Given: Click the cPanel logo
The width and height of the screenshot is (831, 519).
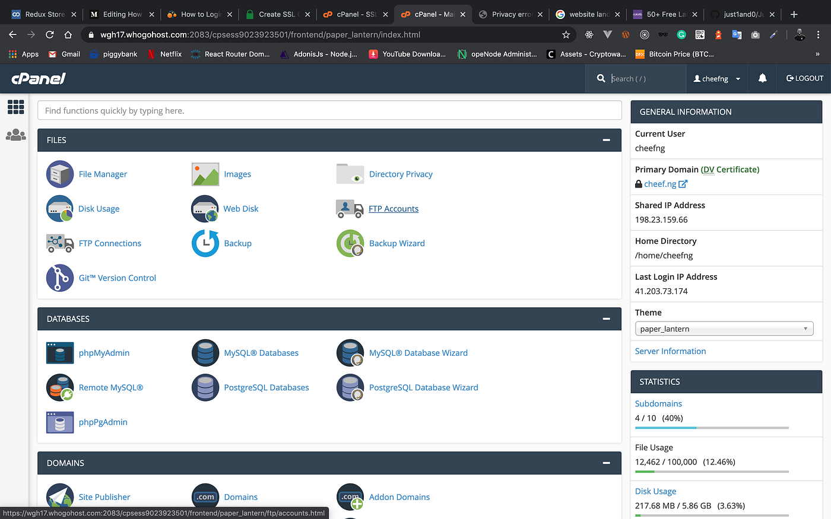Looking at the screenshot, I should (x=39, y=78).
